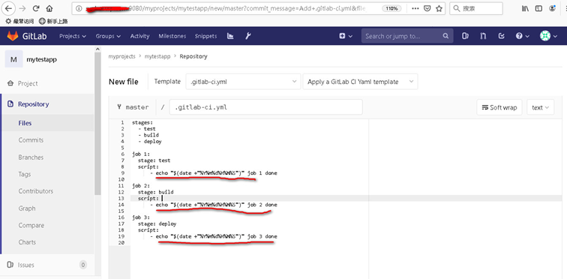Open Branches in the sidebar
Screen dimensions: 567x279
pos(31,157)
